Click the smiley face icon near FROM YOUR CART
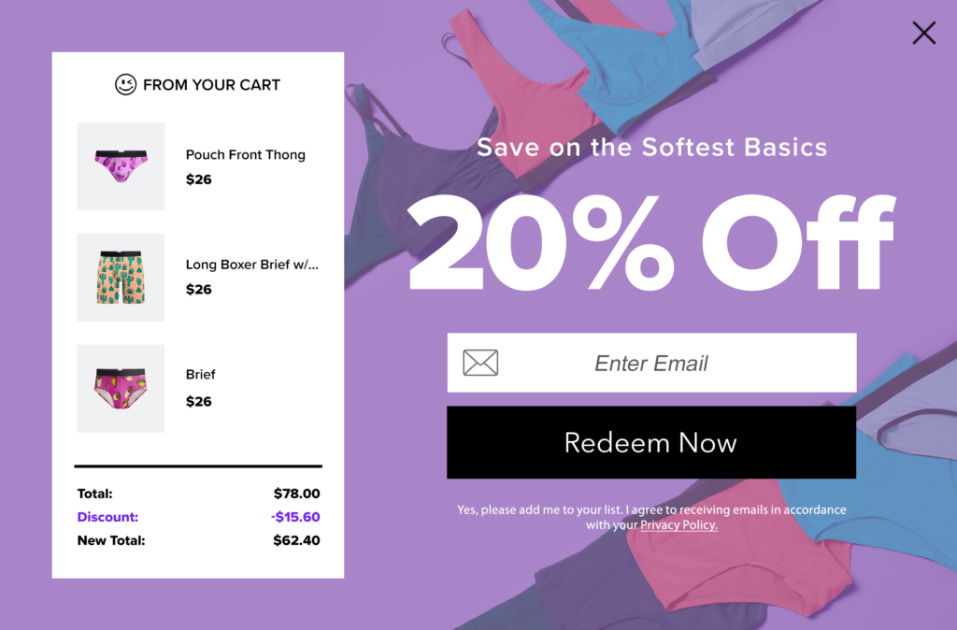 [124, 84]
